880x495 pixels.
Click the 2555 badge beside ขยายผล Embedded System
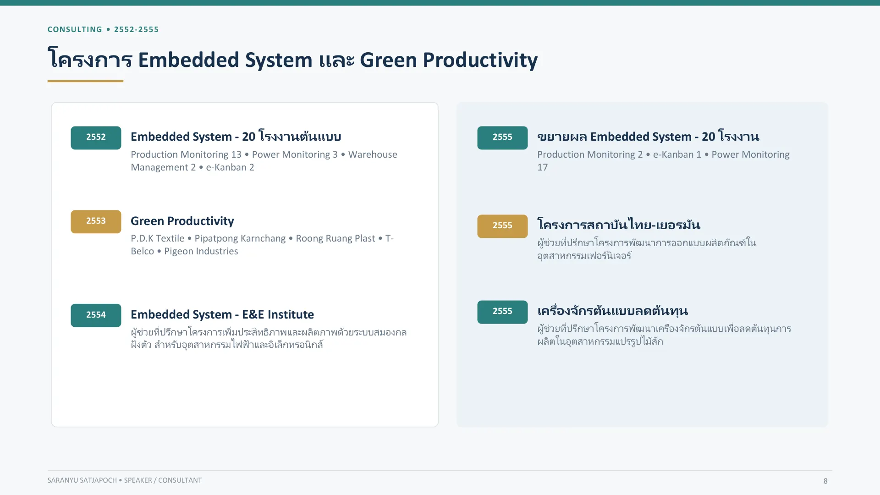coord(502,137)
